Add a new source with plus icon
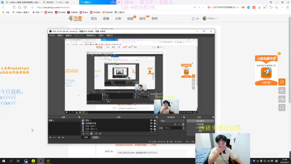291x164 pixels. 83,133
